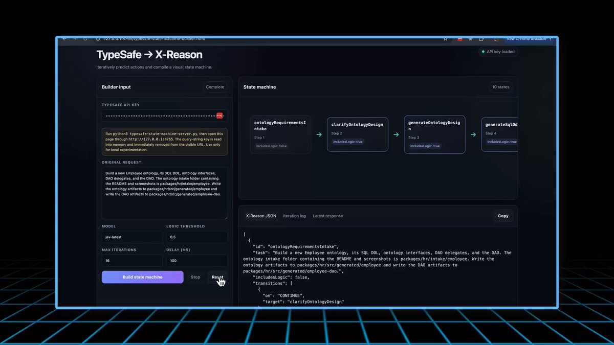This screenshot has width=614, height=345.
Task: Copy the X-Reason JSON output
Action: pos(503,216)
